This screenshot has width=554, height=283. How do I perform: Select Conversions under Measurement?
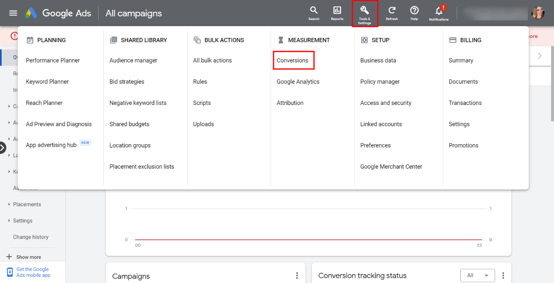(293, 60)
